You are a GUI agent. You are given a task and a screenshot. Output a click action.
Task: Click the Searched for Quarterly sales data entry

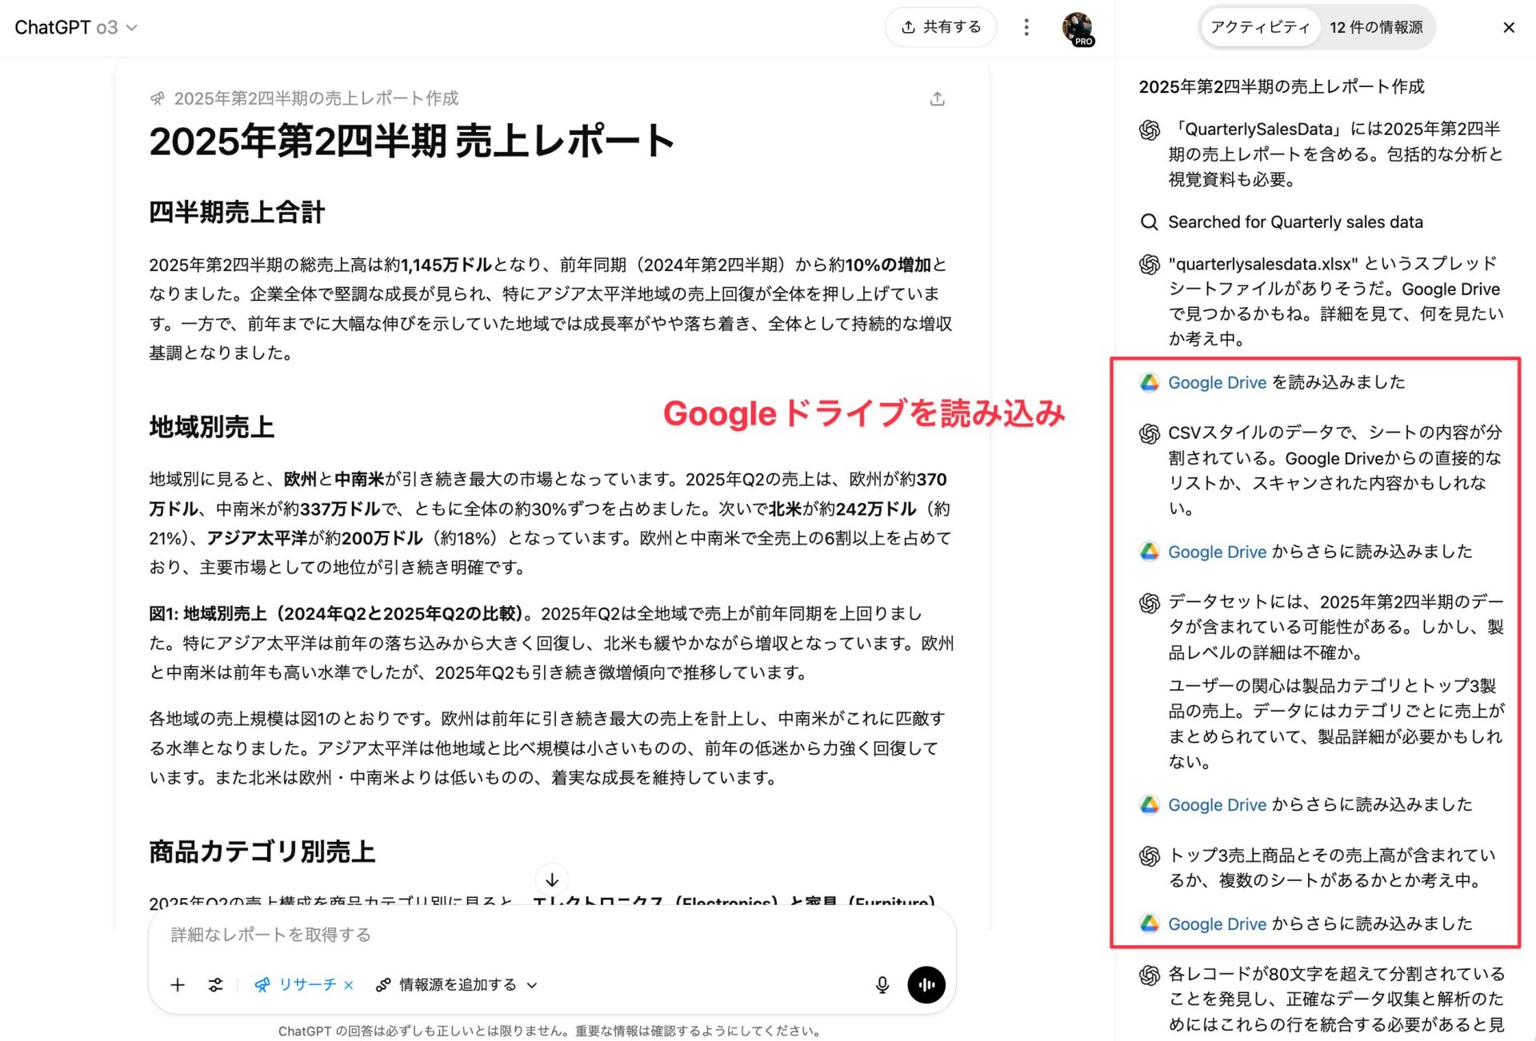(1295, 222)
